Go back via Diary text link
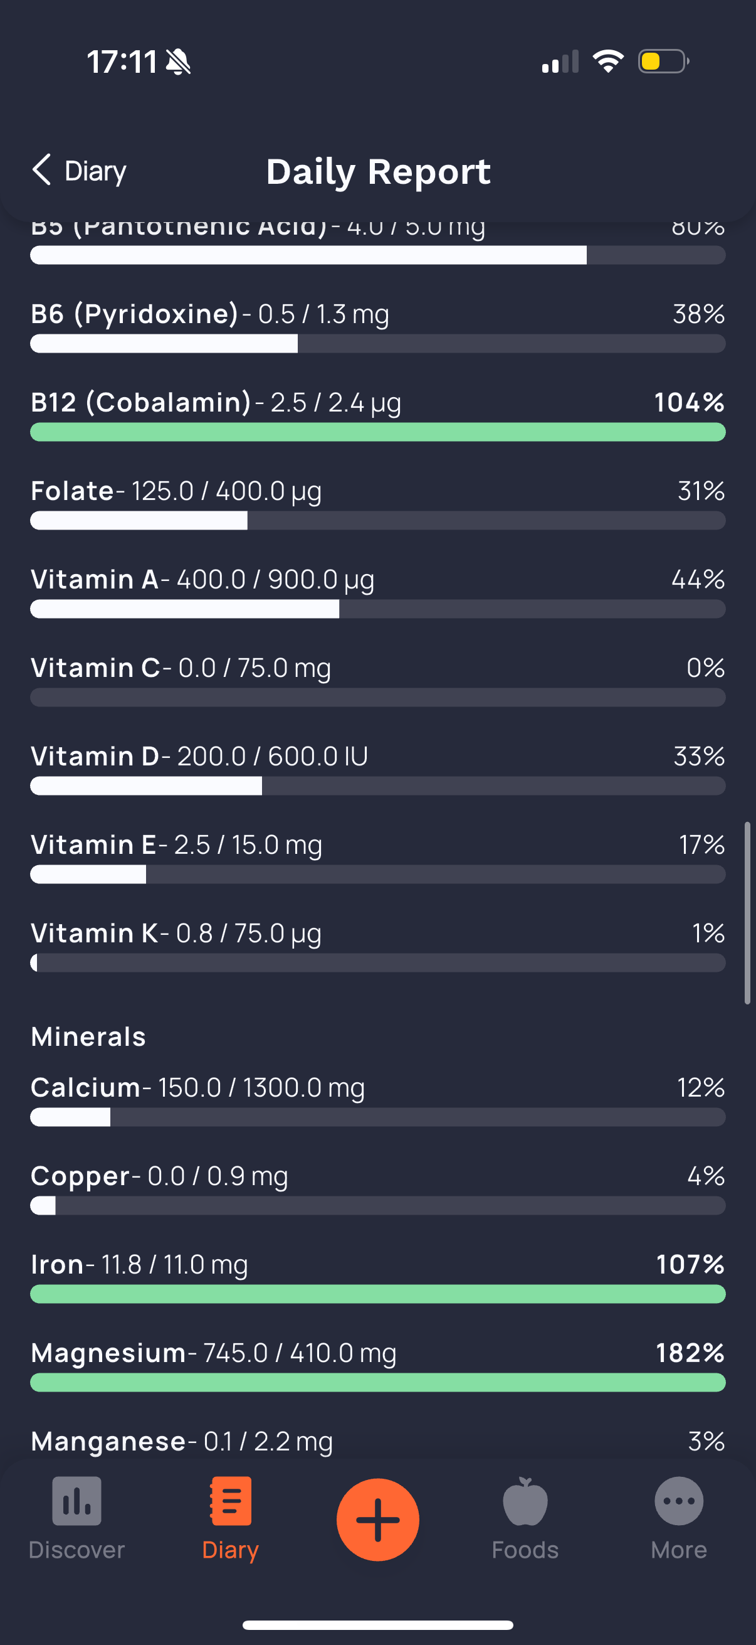756x1645 pixels. 96,171
